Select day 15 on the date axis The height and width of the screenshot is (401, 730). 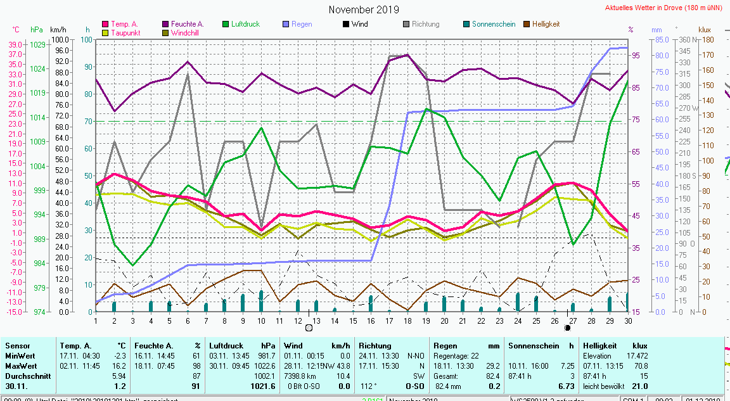(353, 321)
